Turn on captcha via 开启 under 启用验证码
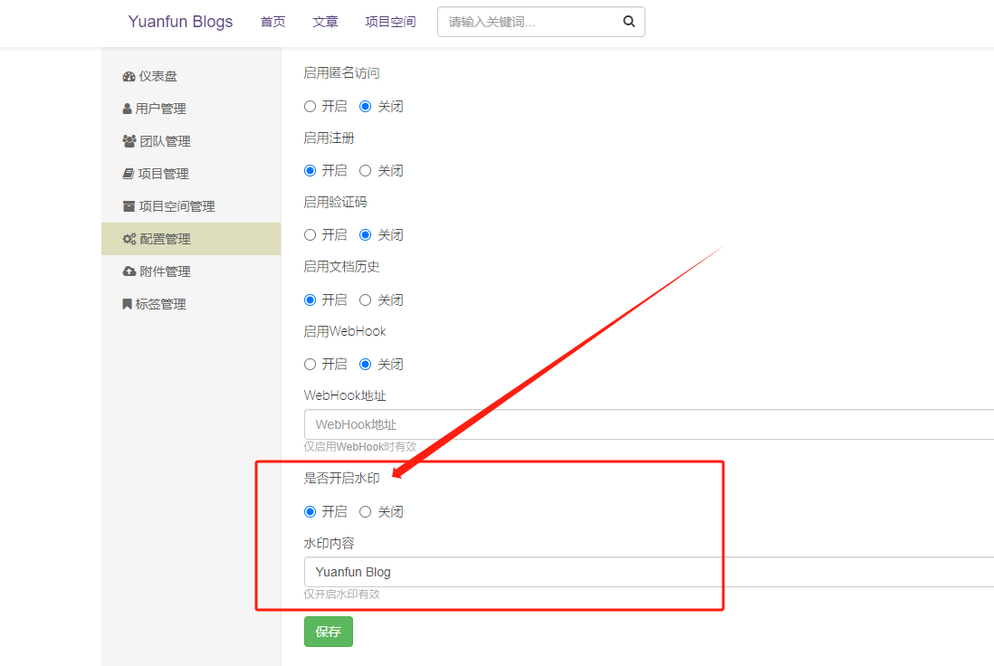Screen dimensions: 994x666 tap(311, 234)
